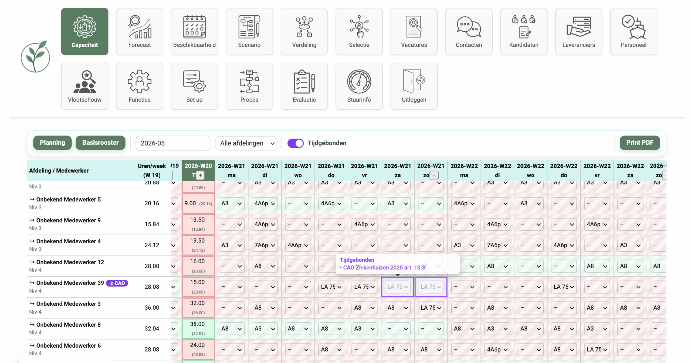The width and height of the screenshot is (691, 363).
Task: Click the 32.00 total cell of Medewerker 3
Action: point(198,308)
